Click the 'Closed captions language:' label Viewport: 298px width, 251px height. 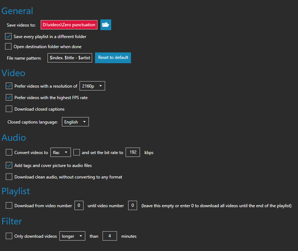(x=32, y=122)
